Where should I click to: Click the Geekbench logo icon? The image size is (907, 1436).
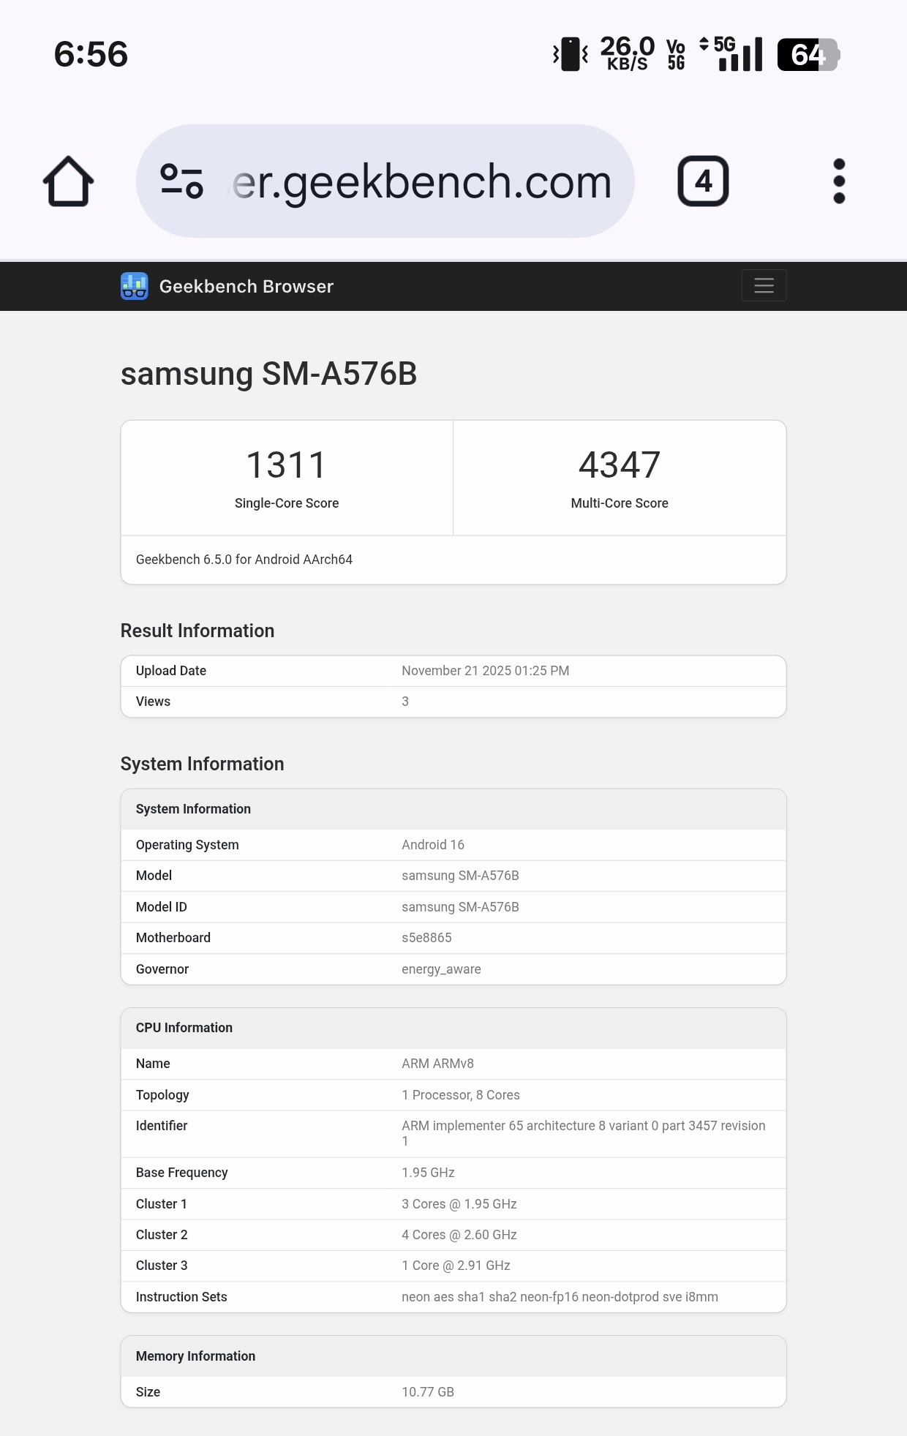pyautogui.click(x=135, y=286)
